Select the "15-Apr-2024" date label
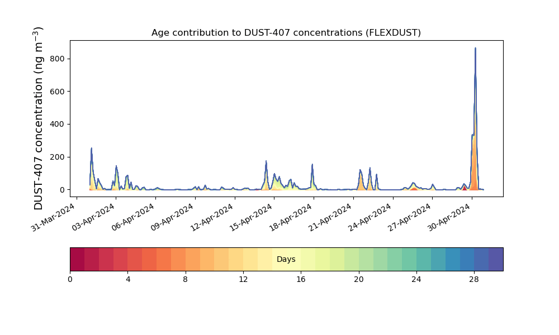The image size is (559, 335). pyautogui.click(x=252, y=217)
